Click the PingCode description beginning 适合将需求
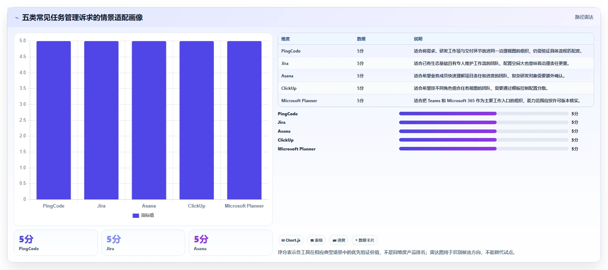 pos(499,51)
